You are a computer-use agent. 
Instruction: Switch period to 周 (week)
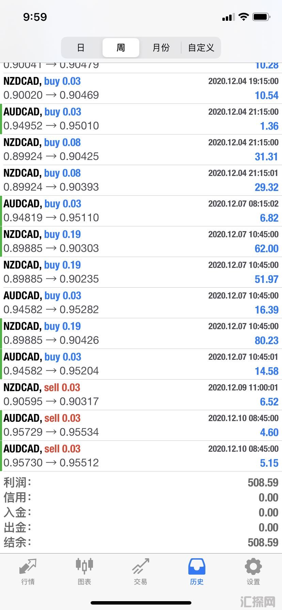(x=121, y=48)
